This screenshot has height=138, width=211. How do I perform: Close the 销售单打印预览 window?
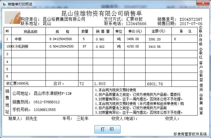pyautogui.click(x=204, y=4)
